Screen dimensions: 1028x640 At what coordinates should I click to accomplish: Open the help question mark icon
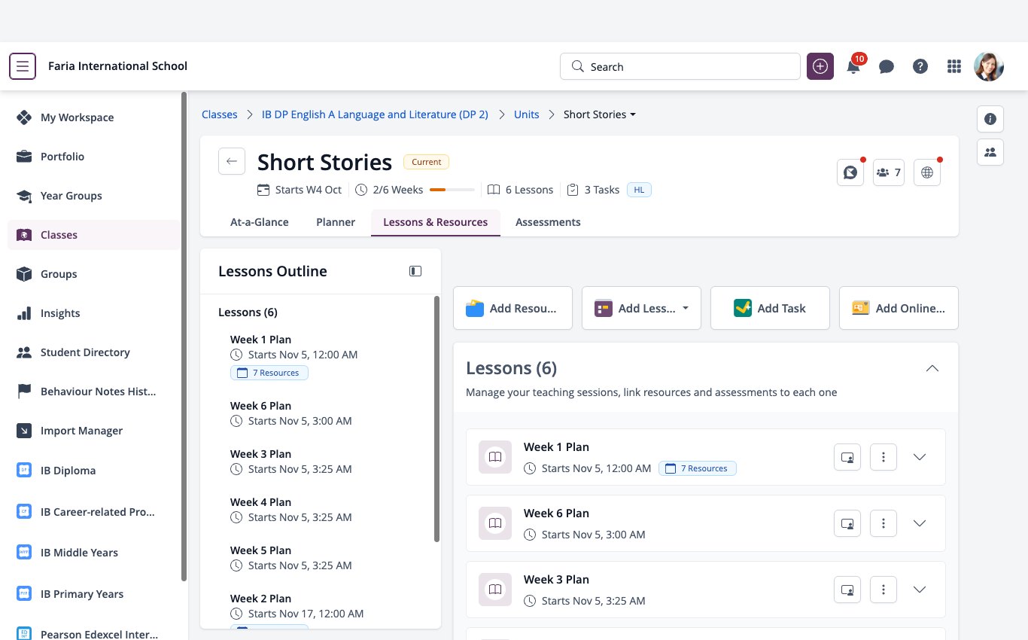pos(920,66)
